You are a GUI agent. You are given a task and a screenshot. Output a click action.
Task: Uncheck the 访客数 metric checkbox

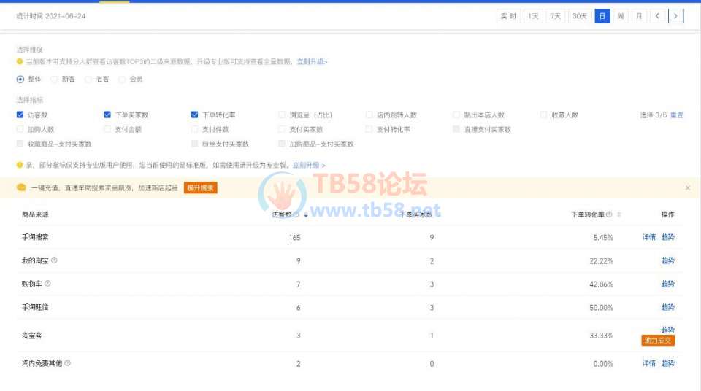(20, 115)
